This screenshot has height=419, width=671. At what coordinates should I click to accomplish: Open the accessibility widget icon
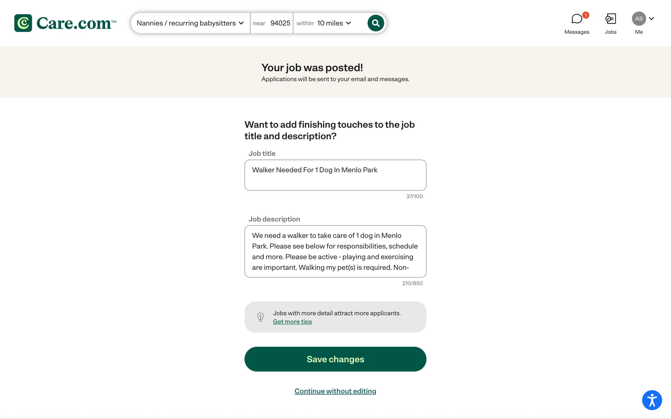[x=652, y=400]
